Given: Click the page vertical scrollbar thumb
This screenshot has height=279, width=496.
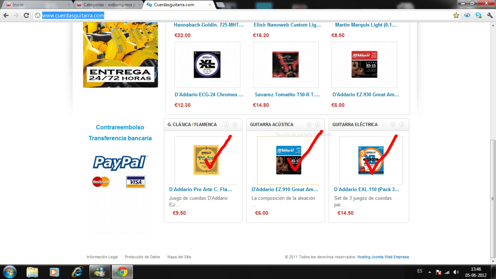Looking at the screenshot, I should pos(492,199).
